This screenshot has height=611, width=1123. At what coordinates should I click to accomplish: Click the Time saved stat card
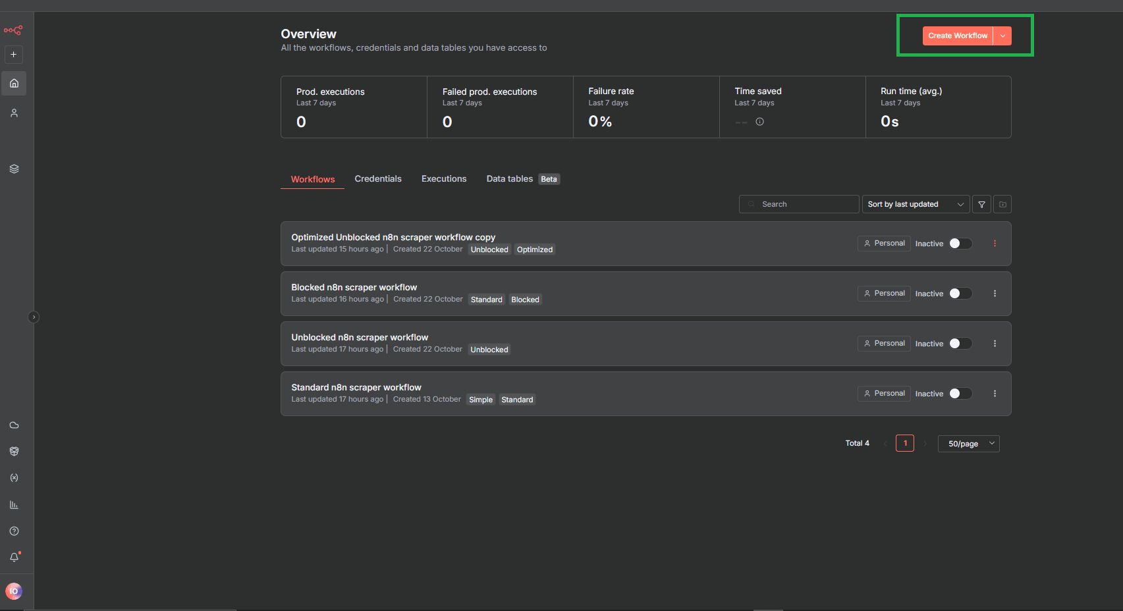point(793,107)
